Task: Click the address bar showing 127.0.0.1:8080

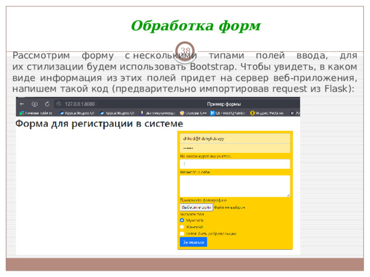Action: (80, 104)
